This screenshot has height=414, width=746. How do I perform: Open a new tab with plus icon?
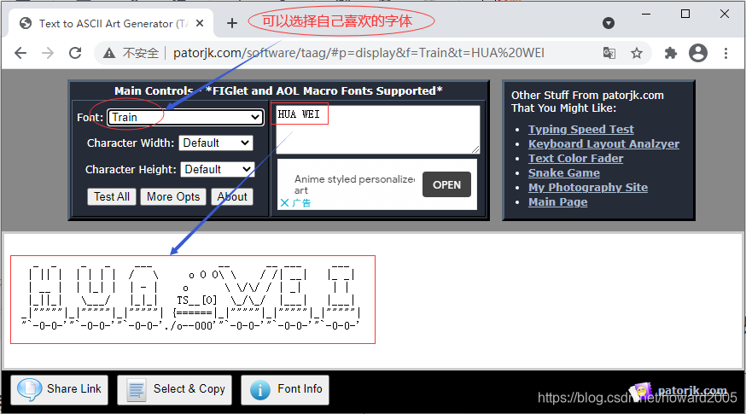(231, 23)
